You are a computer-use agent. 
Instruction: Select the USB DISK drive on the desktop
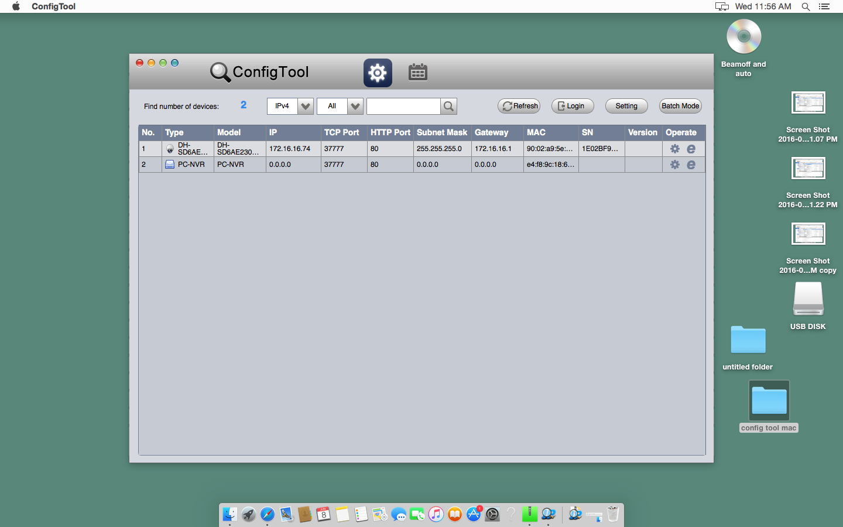pyautogui.click(x=808, y=306)
